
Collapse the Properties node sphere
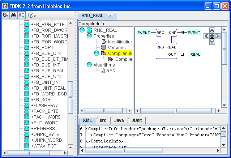[x=89, y=36]
